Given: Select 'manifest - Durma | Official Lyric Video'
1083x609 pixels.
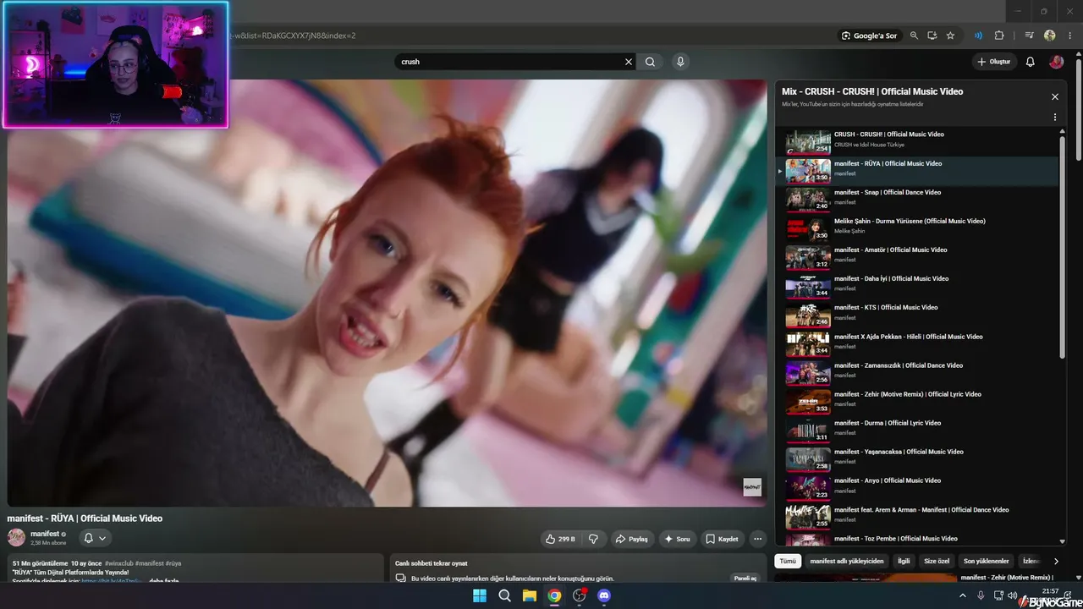Looking at the screenshot, I should point(917,430).
